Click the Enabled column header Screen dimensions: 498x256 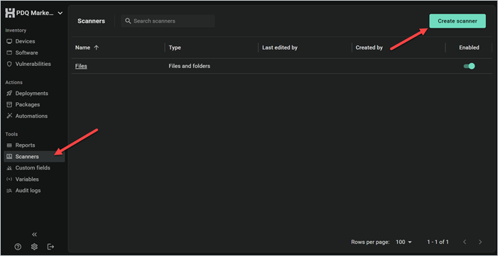click(x=469, y=48)
